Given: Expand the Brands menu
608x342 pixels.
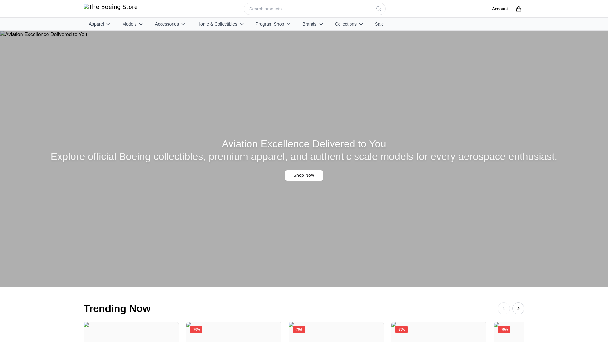Looking at the screenshot, I should pos(313,24).
